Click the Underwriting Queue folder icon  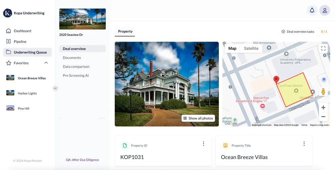click(x=9, y=52)
